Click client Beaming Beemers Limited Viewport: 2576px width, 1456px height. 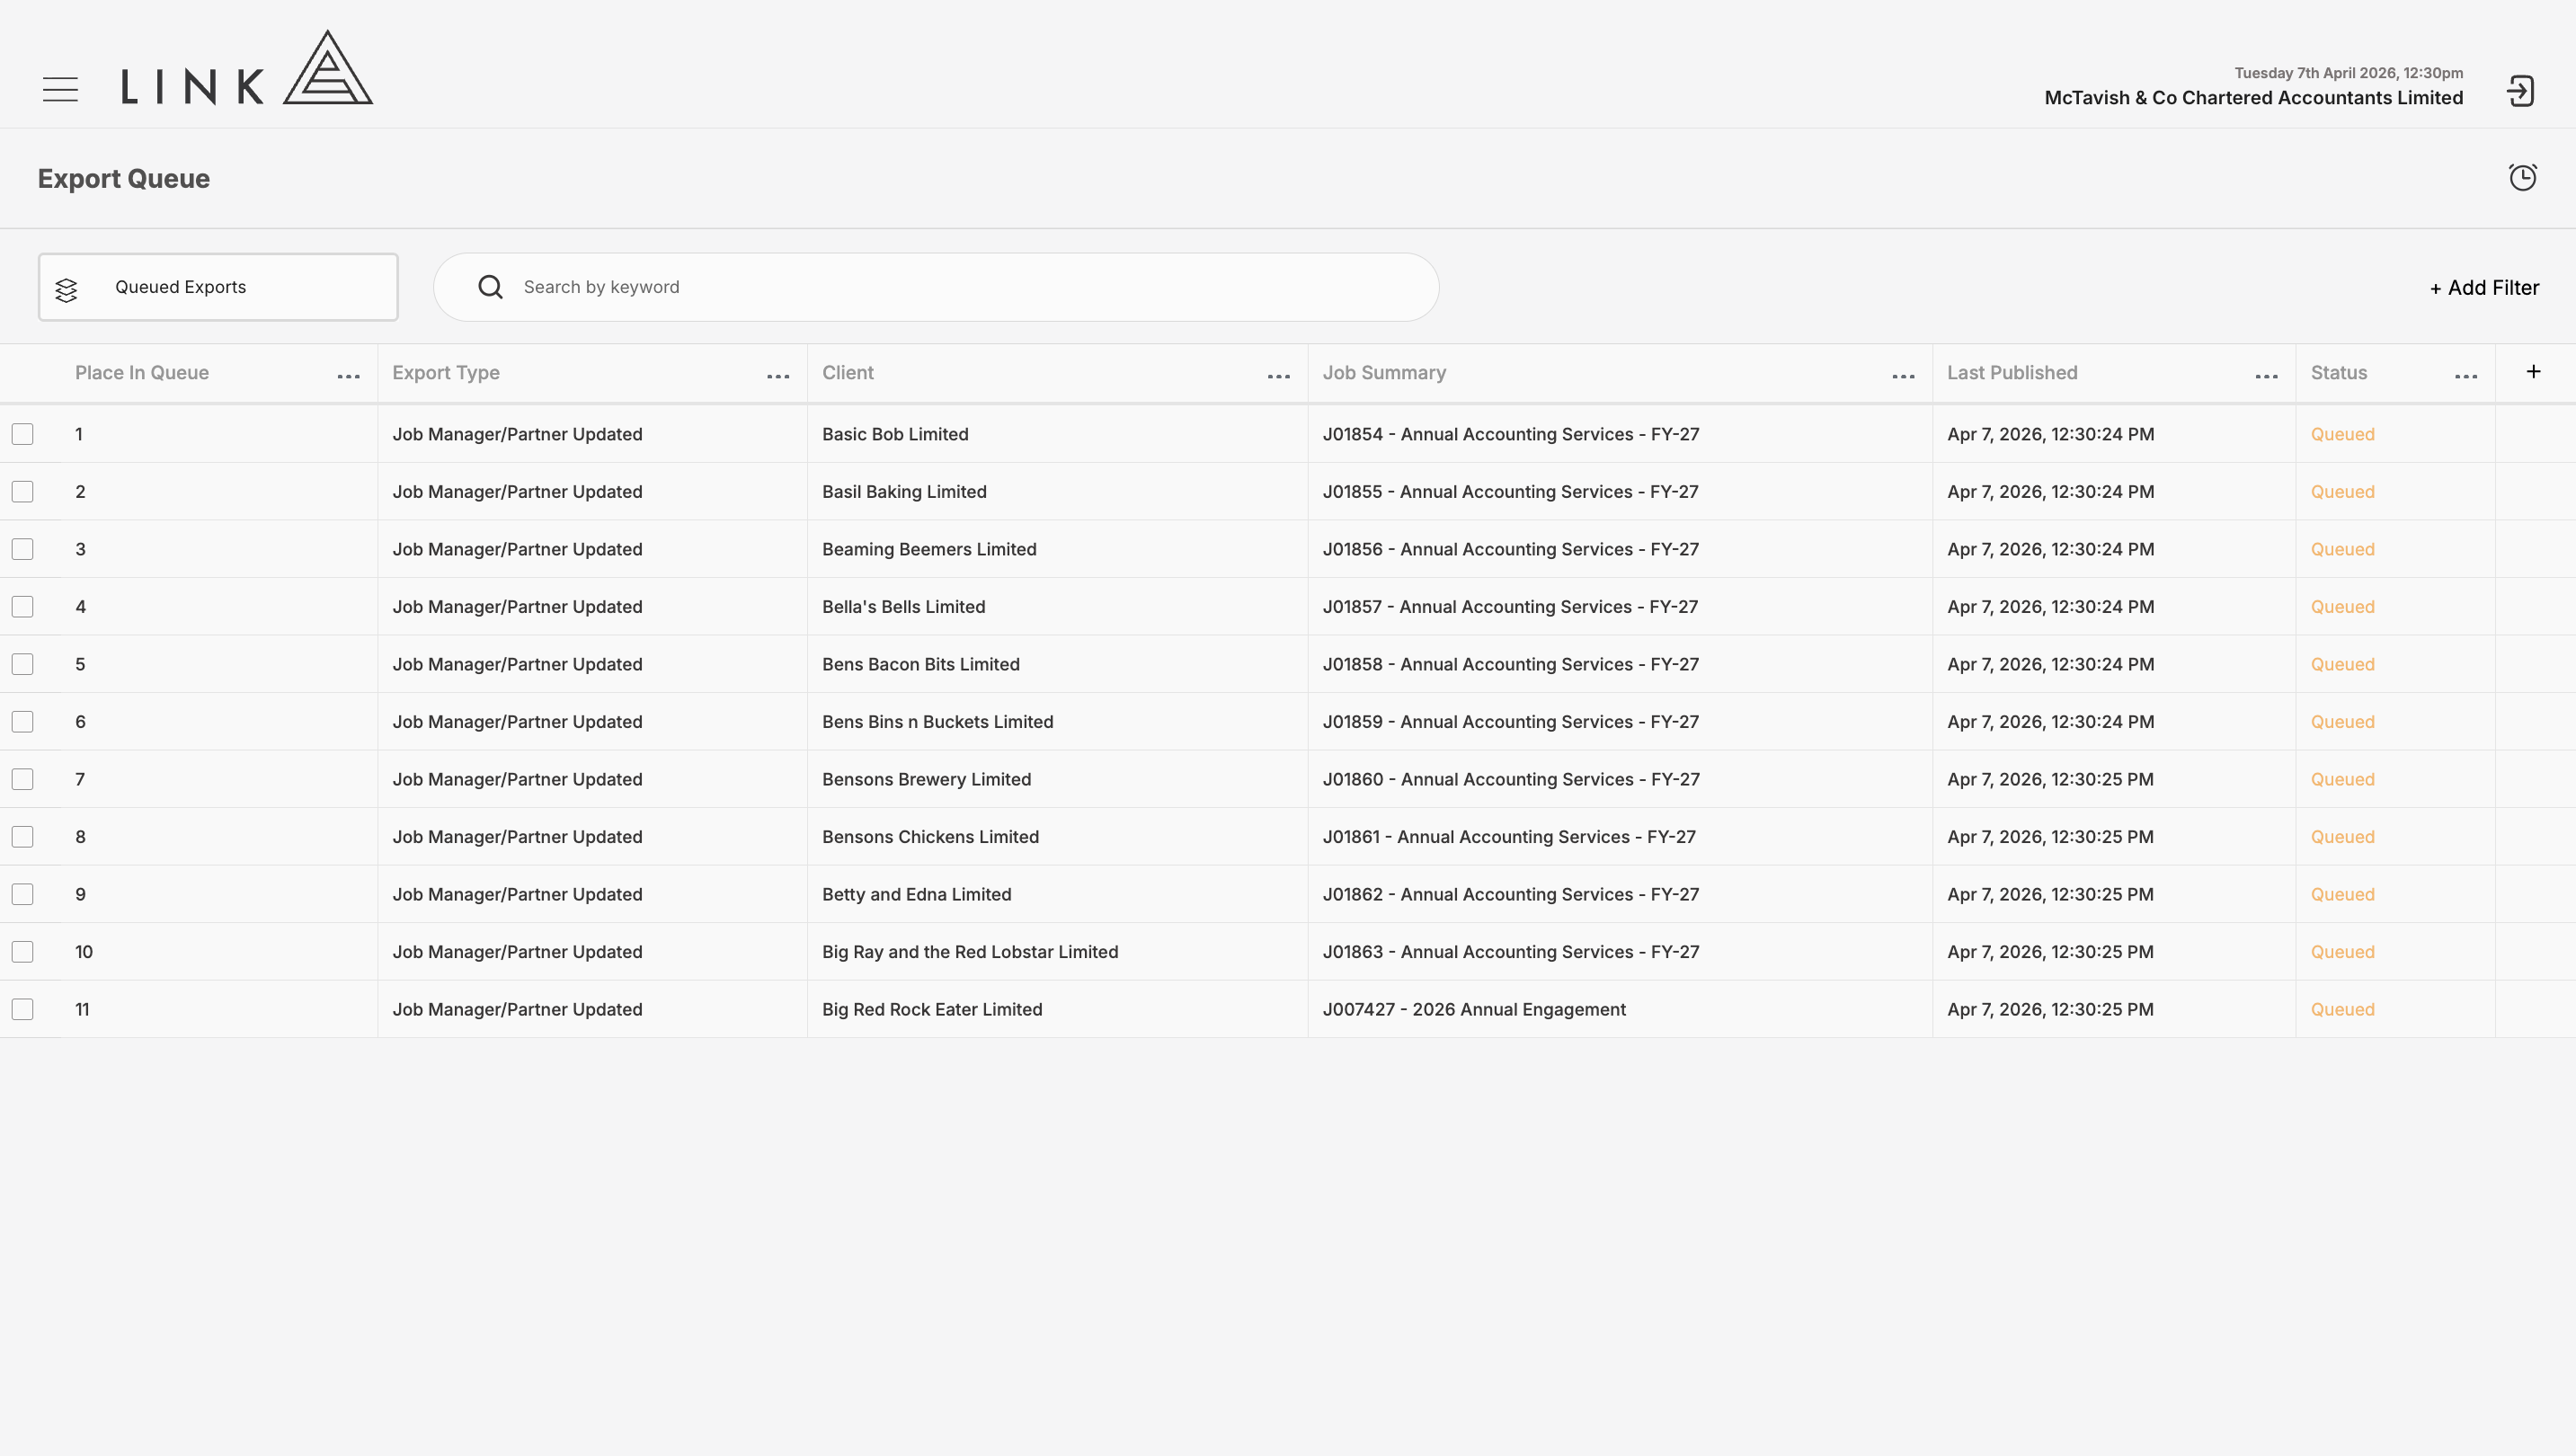(x=929, y=549)
